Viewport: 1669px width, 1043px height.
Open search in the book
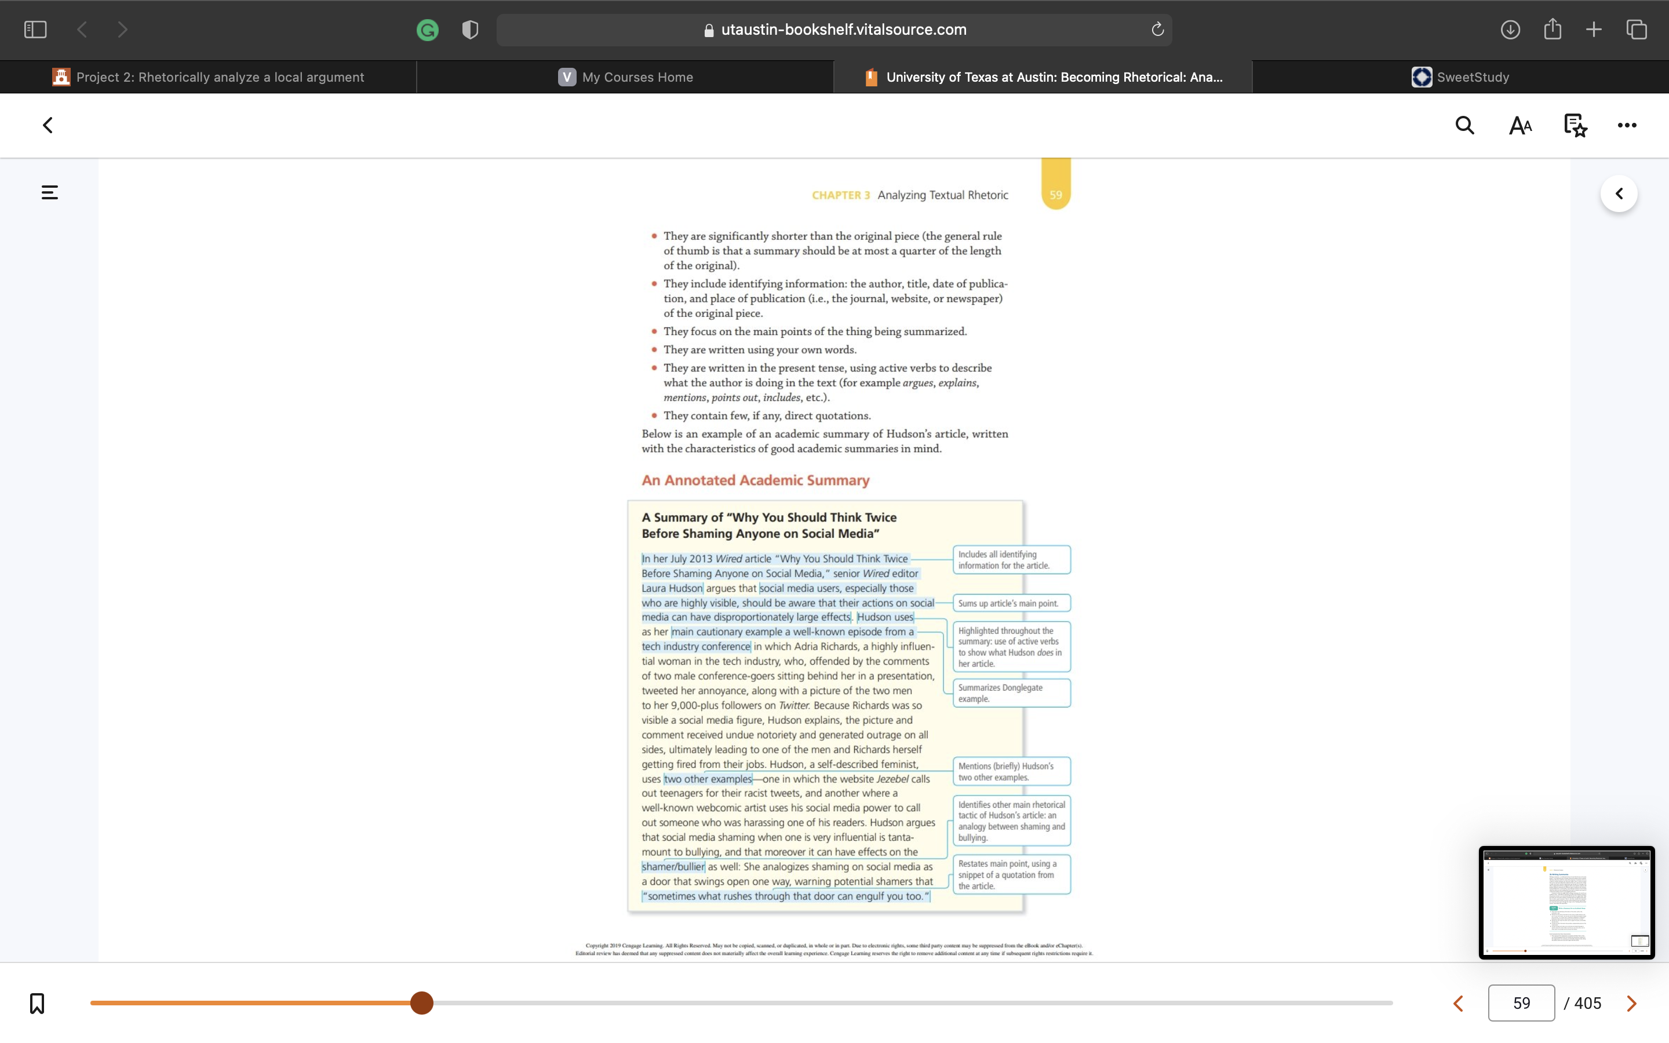[1465, 126]
